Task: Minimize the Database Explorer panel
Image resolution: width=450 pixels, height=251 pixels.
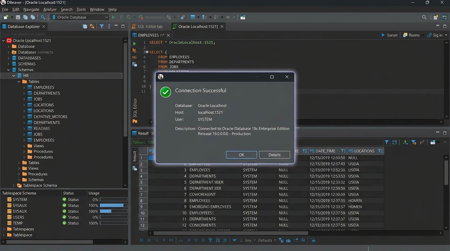Action: tap(116, 26)
